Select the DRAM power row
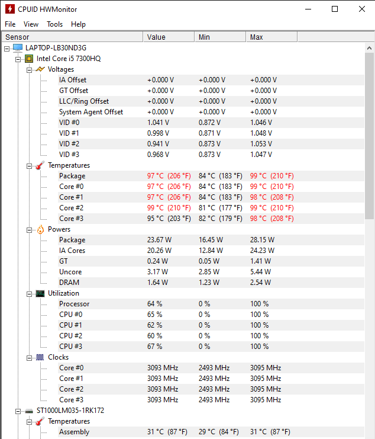 [211, 283]
